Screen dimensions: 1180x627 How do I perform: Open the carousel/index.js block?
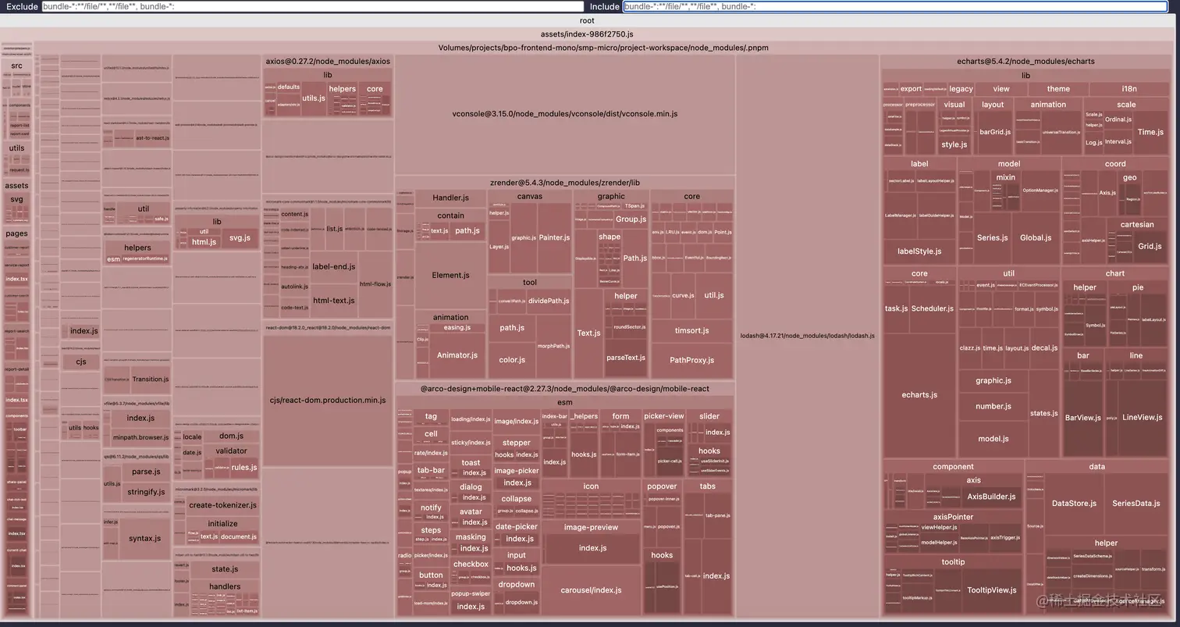click(591, 590)
